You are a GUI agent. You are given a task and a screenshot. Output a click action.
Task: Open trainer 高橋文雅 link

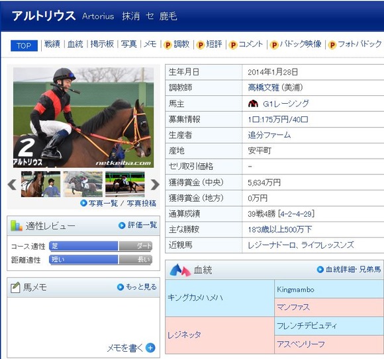coord(264,87)
